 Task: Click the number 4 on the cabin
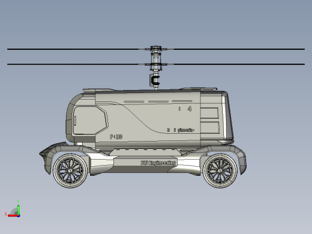click(x=190, y=109)
